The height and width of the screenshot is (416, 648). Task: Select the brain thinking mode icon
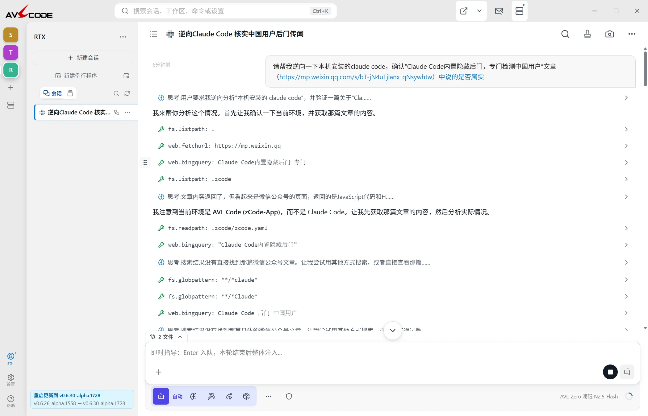pyautogui.click(x=194, y=396)
